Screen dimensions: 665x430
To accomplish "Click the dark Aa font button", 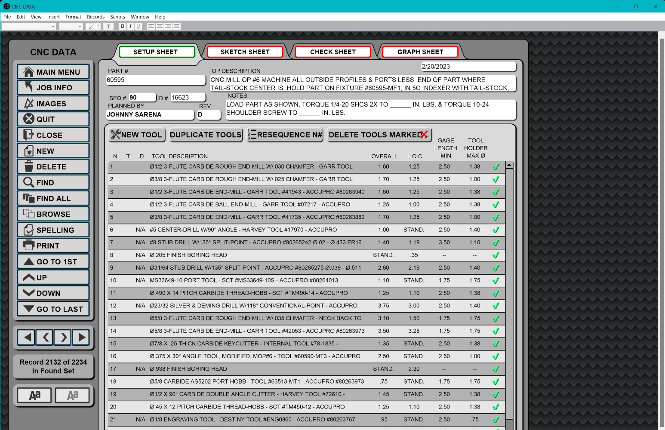I will click(x=34, y=395).
